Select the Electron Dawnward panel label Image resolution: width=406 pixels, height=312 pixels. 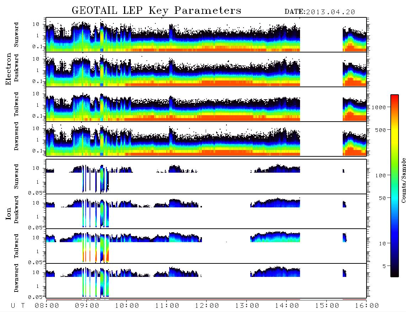tap(16, 136)
